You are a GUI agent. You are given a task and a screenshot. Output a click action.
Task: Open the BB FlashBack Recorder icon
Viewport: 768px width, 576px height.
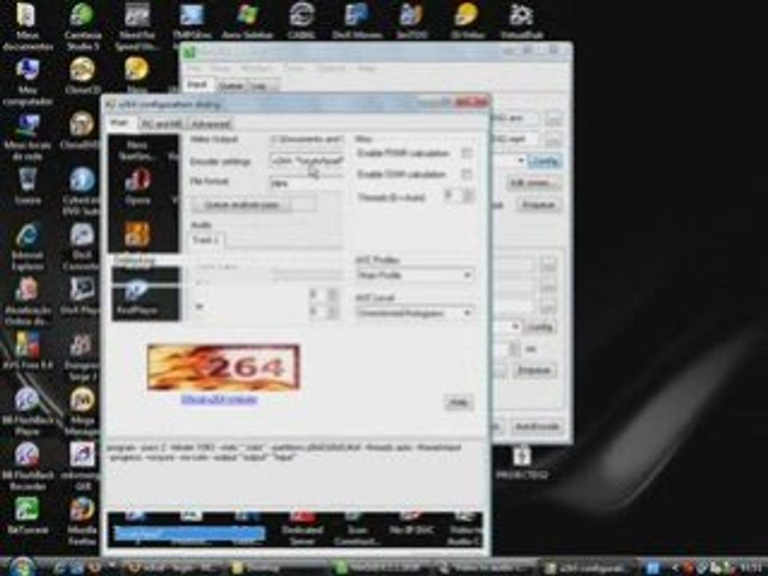(27, 466)
